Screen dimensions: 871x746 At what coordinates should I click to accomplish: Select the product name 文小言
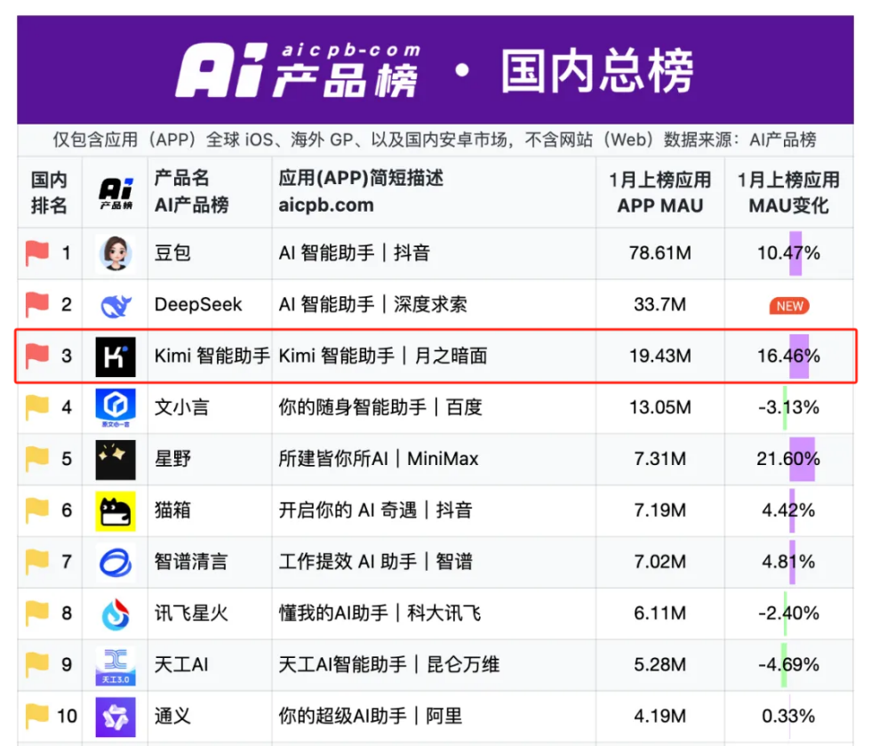click(x=181, y=407)
